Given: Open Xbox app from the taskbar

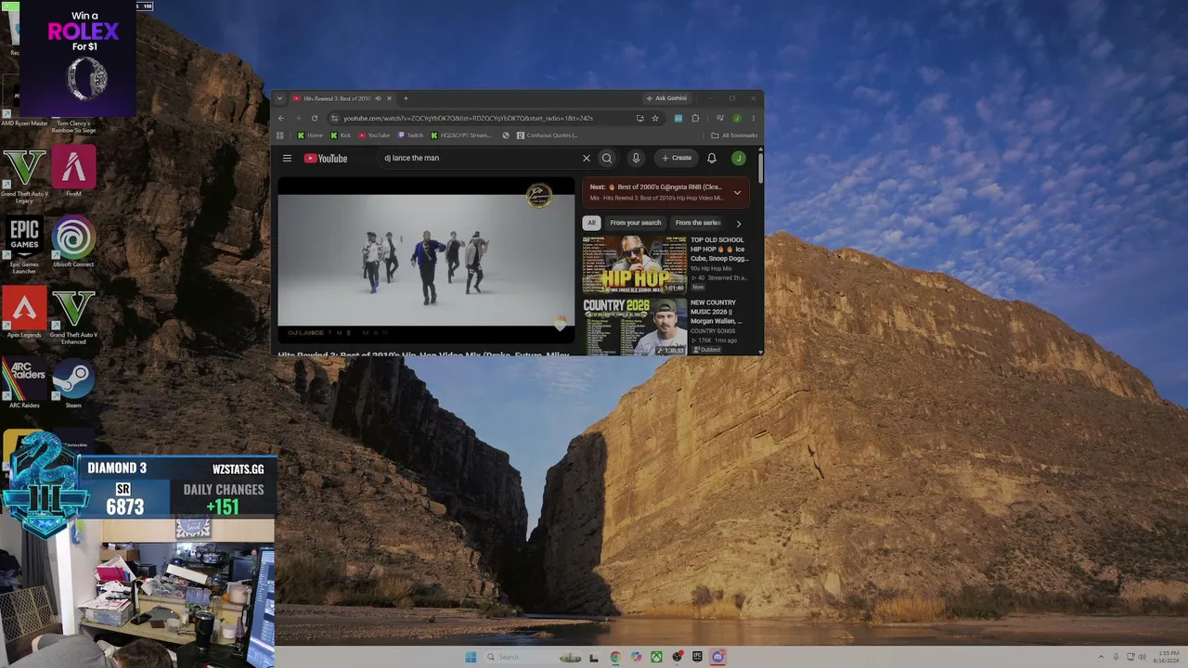Looking at the screenshot, I should 656,657.
